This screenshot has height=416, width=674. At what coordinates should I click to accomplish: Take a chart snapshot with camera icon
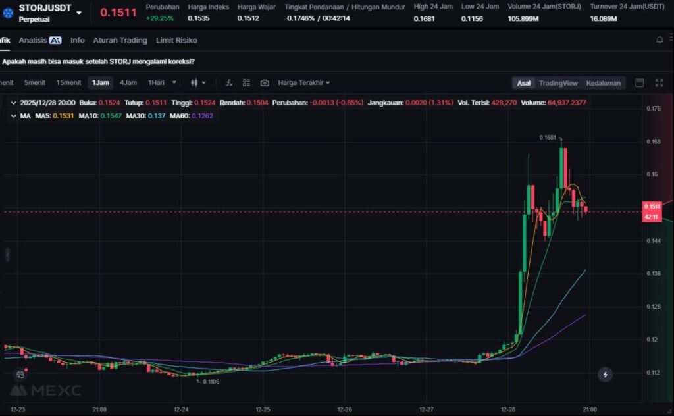(x=265, y=83)
